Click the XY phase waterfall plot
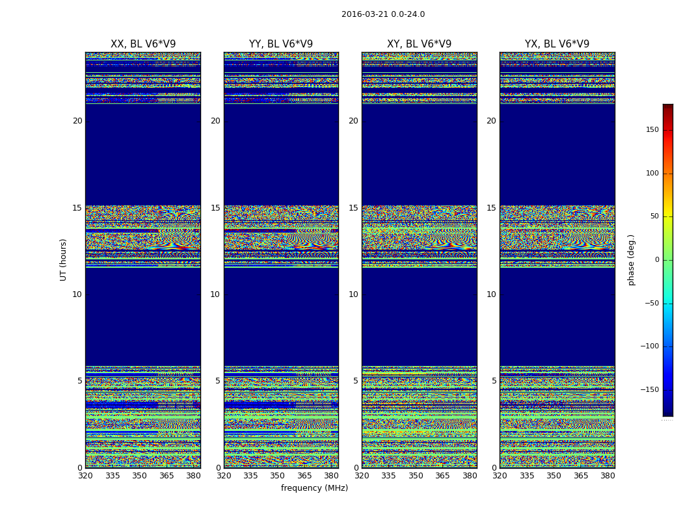This screenshot has width=683, height=520. click(420, 260)
